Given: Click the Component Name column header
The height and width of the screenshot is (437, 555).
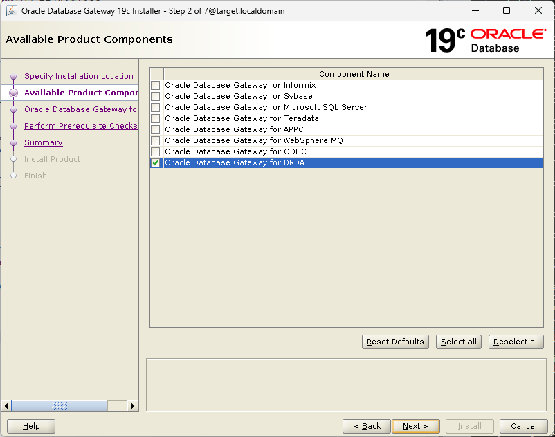Looking at the screenshot, I should pos(353,74).
